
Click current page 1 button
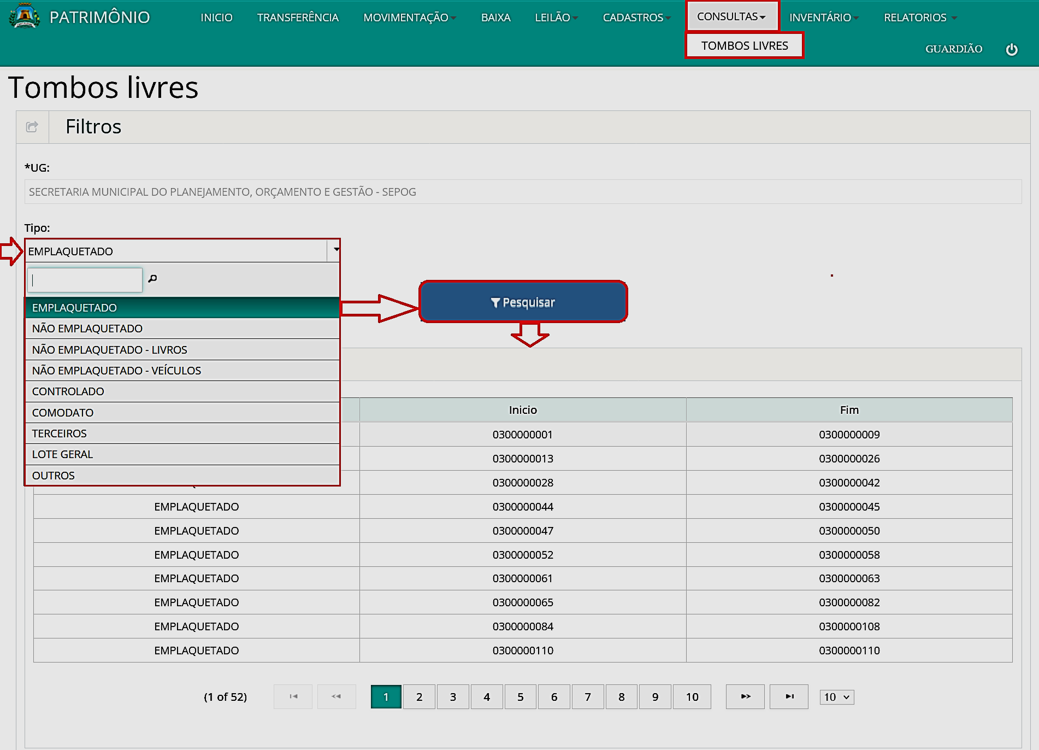coord(386,696)
